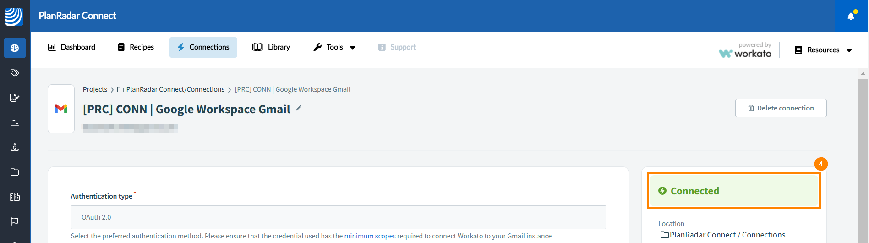Screen dimensions: 869x243
Task: Expand the Resources dropdown
Action: coord(823,50)
